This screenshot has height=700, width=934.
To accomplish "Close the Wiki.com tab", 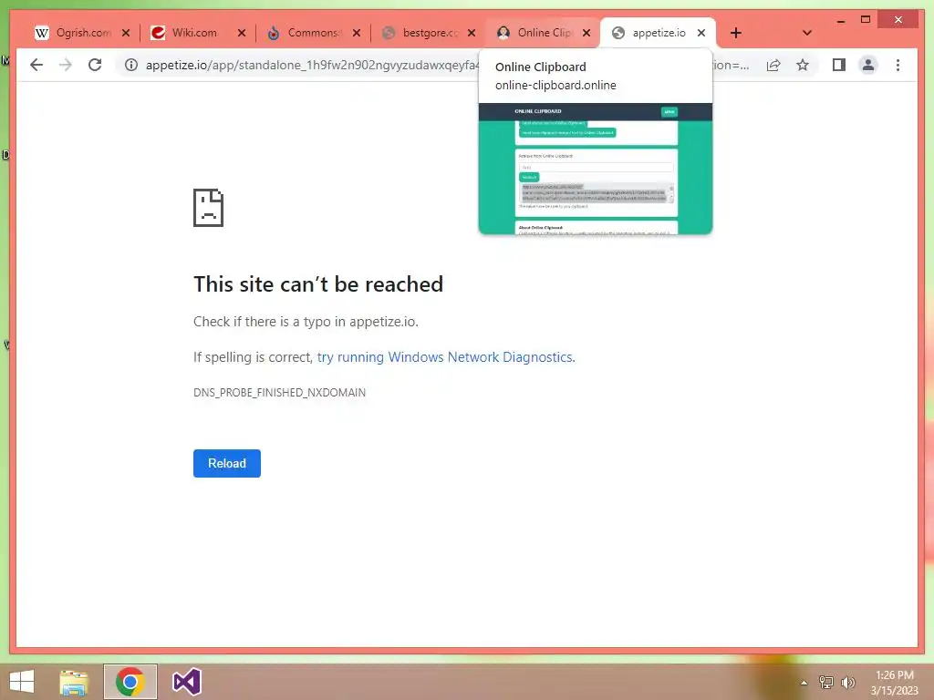I will [241, 33].
